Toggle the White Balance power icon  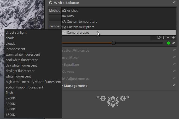click(x=51, y=3)
